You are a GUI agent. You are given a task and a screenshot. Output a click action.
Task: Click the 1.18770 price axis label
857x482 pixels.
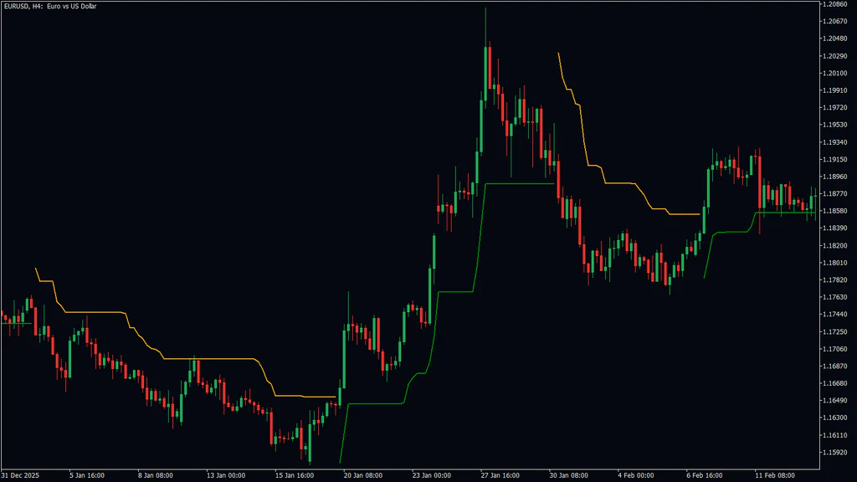pos(835,194)
